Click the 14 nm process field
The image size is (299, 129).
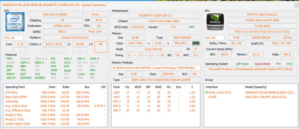coord(95,15)
